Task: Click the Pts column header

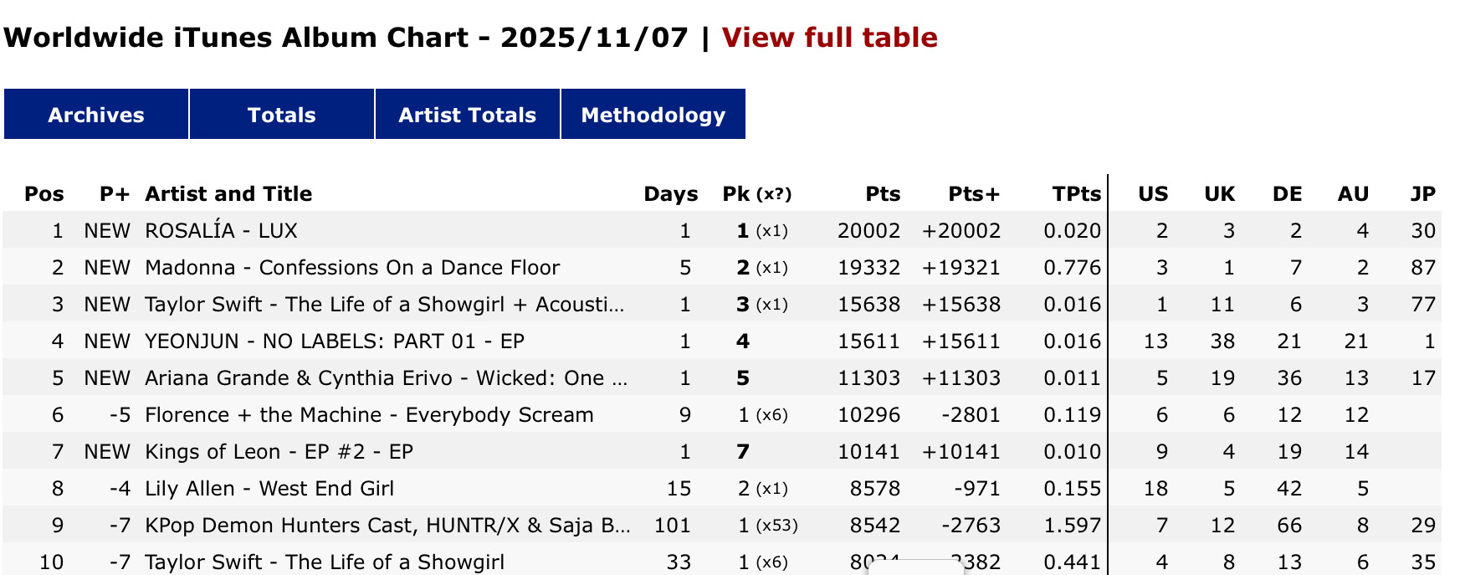Action: coord(883,194)
